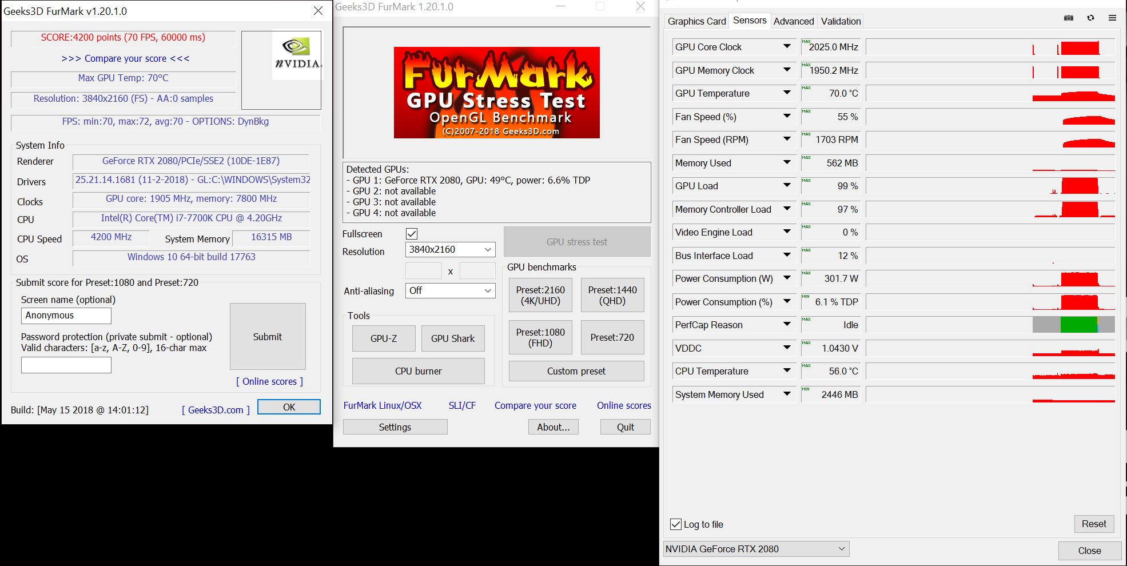Click the 'Max GPU Temp: 70°C' text
This screenshot has height=566, width=1127.
coord(124,78)
